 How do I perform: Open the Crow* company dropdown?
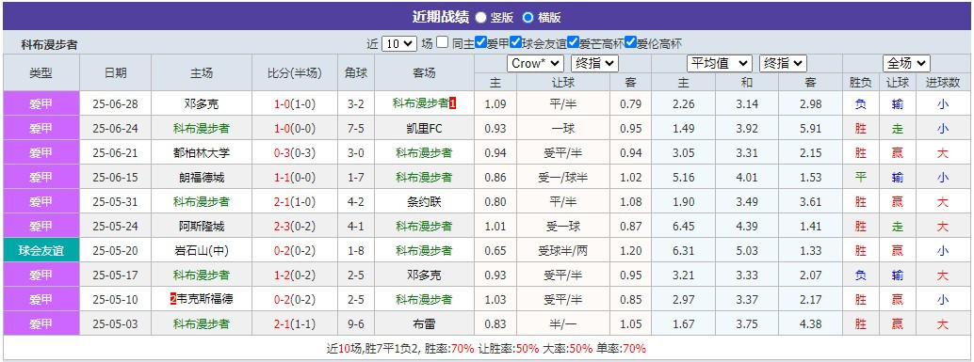(x=535, y=63)
